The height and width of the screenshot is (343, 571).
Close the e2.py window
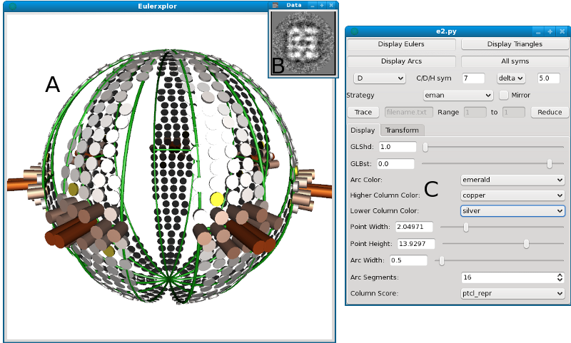(562, 31)
